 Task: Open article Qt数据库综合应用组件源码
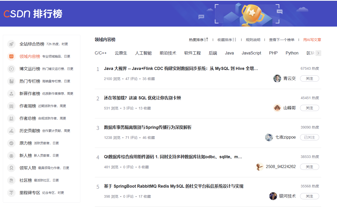[173, 157]
